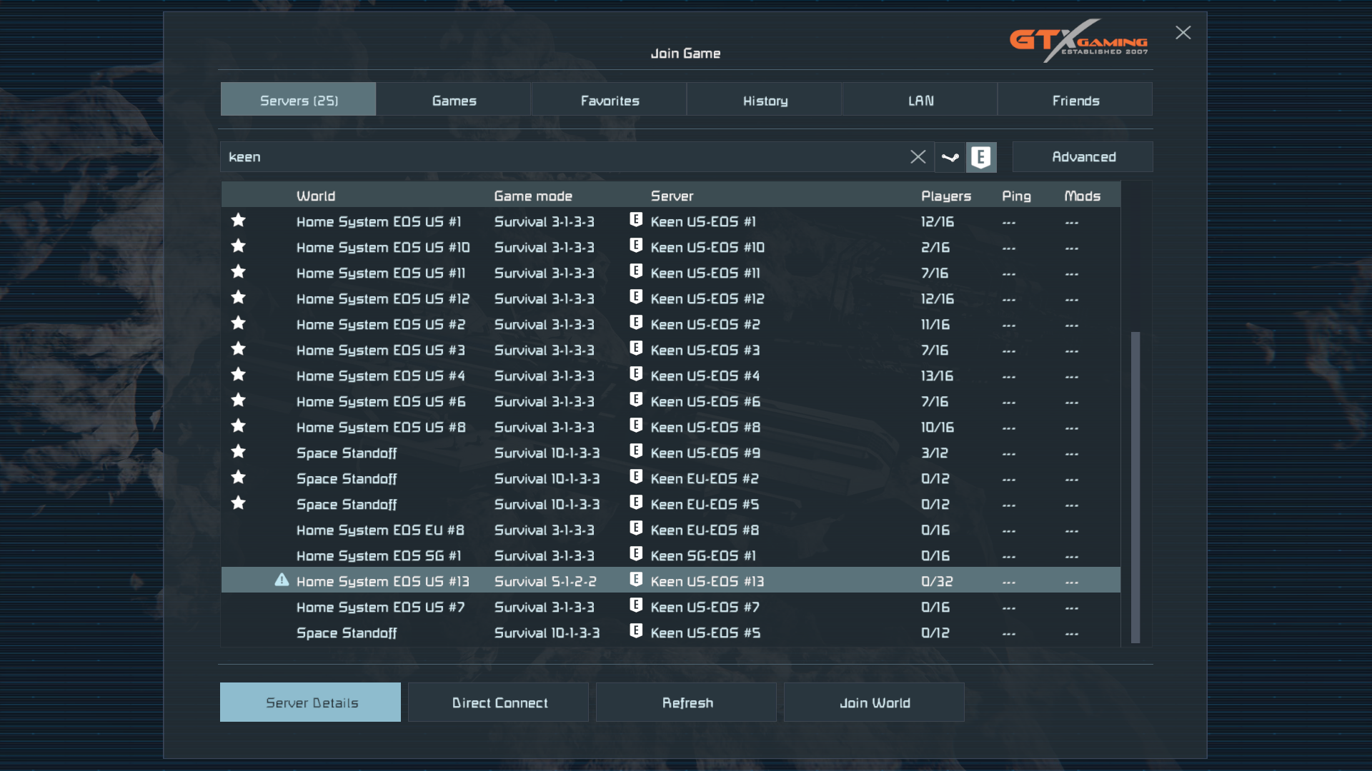Toggle the Steam servers filter icon
The height and width of the screenshot is (771, 1372).
pyautogui.click(x=950, y=157)
